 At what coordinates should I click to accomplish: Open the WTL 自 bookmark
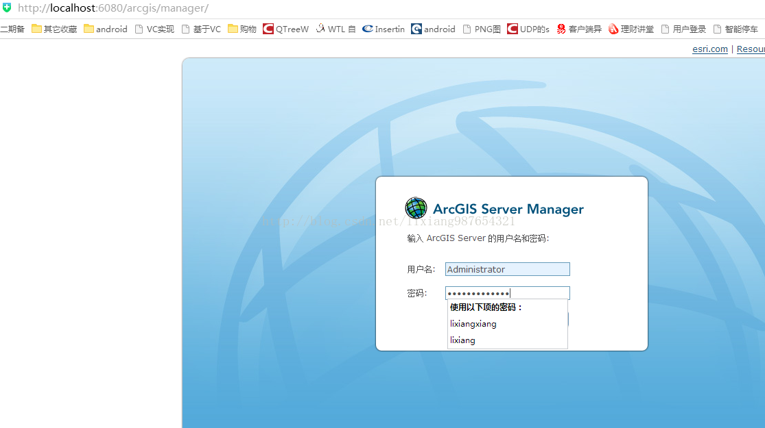click(x=336, y=29)
